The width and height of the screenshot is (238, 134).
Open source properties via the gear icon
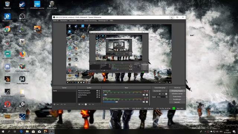86,104
